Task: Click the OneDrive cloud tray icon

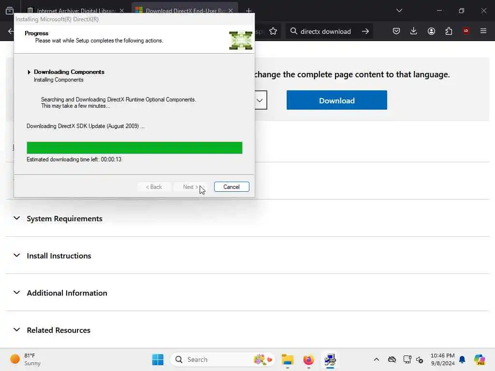Action: (392, 359)
